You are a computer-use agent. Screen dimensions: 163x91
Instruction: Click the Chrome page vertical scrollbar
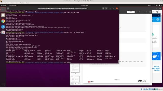coord(161,35)
